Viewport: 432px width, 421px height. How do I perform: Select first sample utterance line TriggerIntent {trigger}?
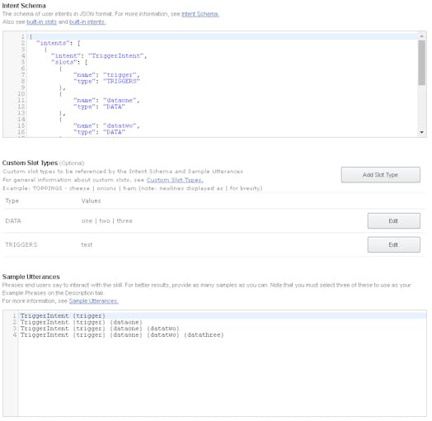63,315
